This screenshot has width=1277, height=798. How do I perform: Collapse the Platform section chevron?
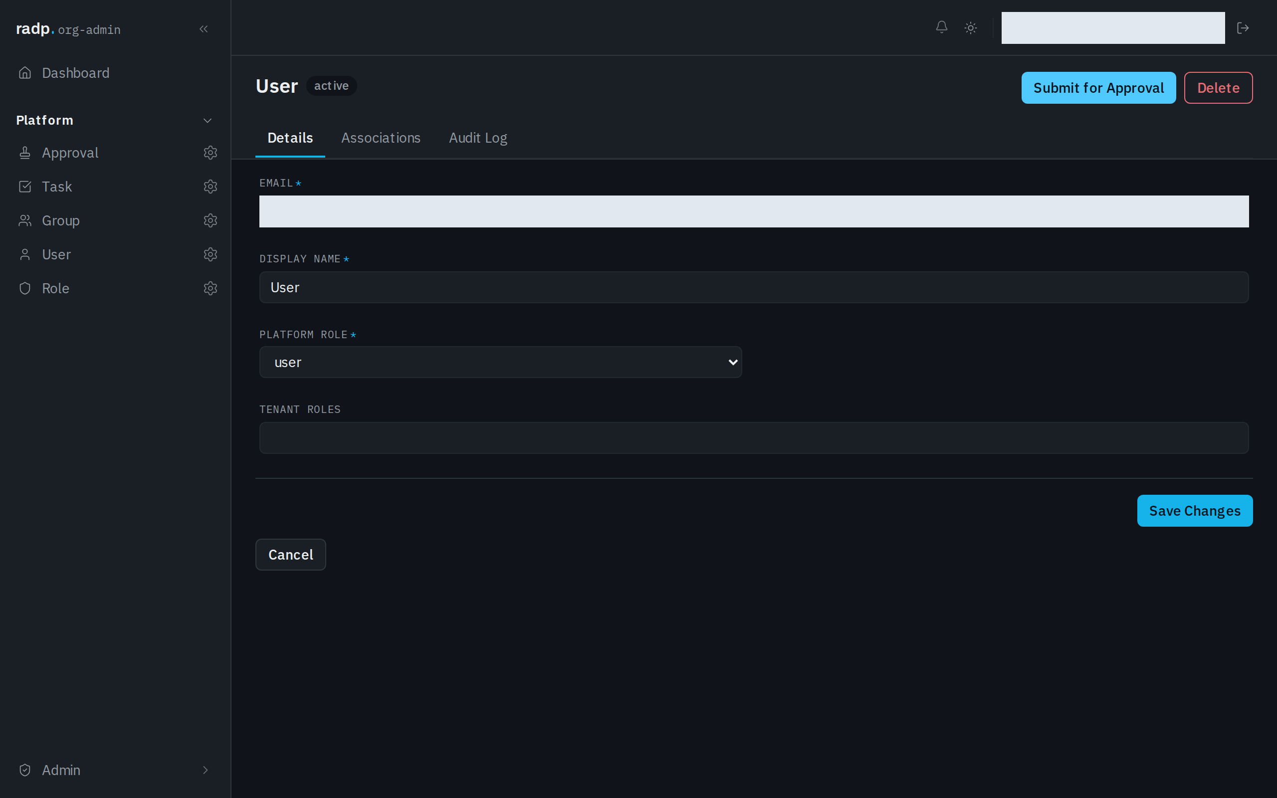[x=208, y=120]
